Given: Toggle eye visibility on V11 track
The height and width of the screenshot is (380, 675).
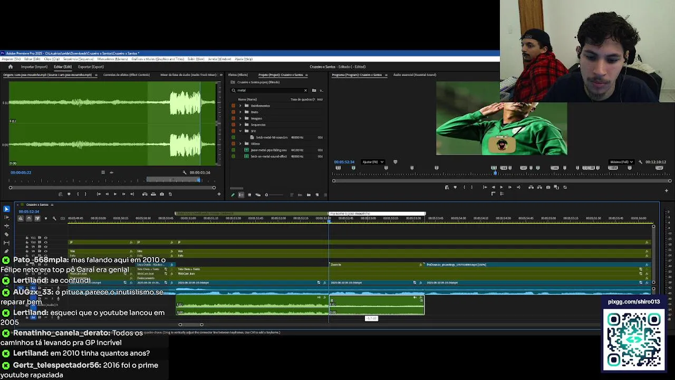Looking at the screenshot, I should tap(46, 237).
